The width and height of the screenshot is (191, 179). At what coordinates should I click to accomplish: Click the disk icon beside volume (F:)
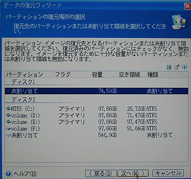(8, 128)
